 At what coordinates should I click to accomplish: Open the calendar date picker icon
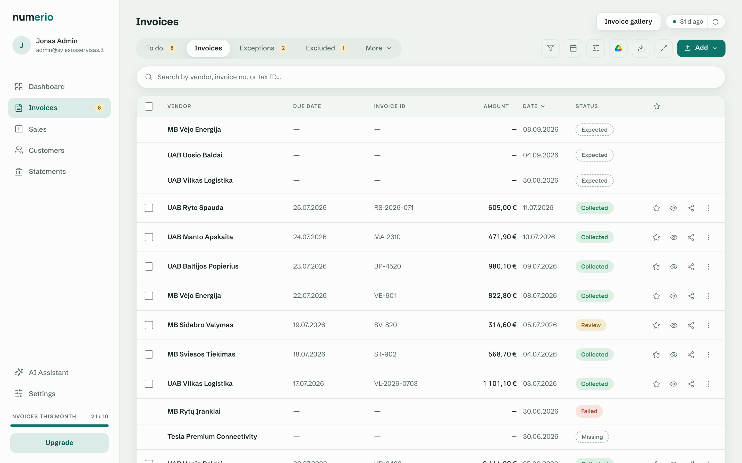(x=573, y=48)
